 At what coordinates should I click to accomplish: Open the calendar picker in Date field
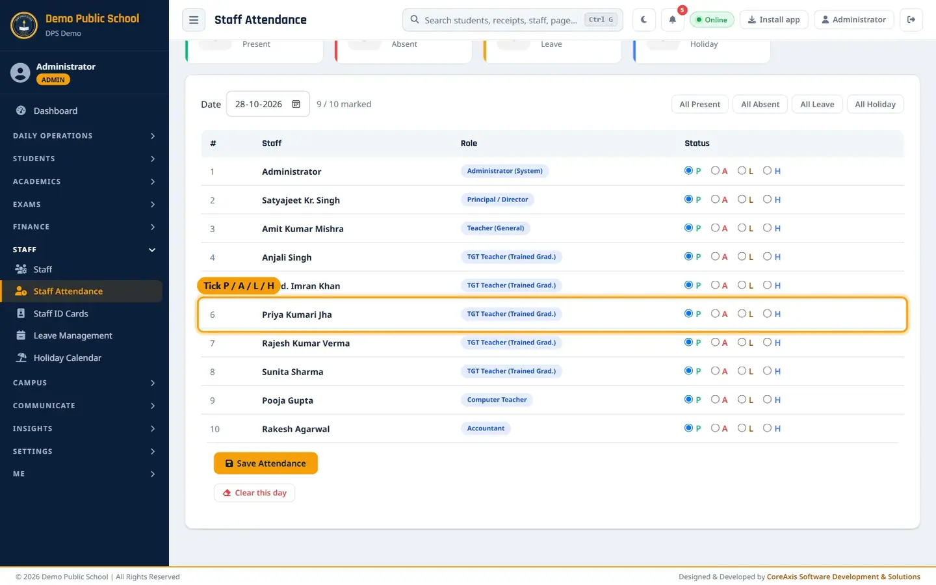pos(296,104)
